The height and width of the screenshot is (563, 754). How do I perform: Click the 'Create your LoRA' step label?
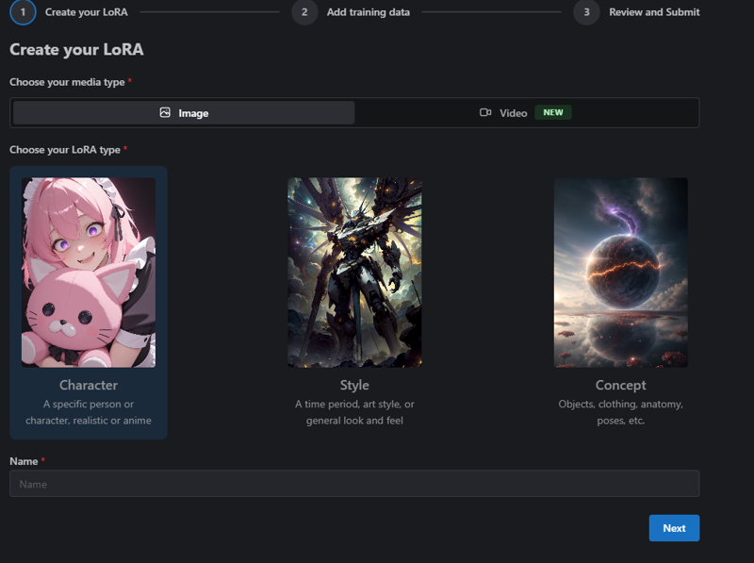[87, 12]
